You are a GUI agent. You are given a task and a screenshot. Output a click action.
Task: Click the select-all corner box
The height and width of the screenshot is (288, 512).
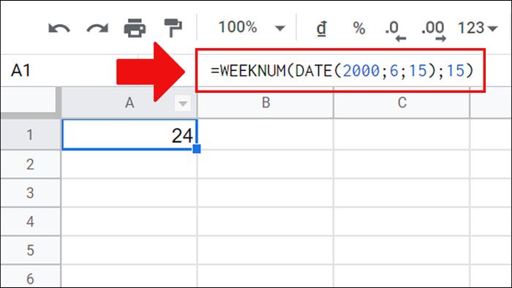30,102
